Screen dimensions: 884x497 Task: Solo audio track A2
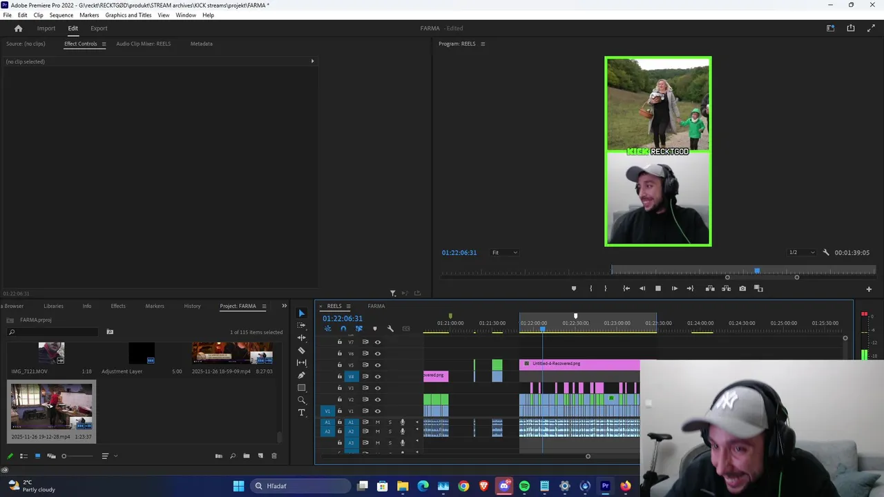point(390,431)
